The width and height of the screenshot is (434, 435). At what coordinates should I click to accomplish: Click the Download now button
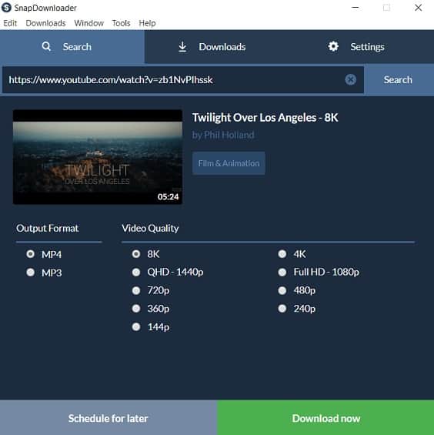pos(325,417)
